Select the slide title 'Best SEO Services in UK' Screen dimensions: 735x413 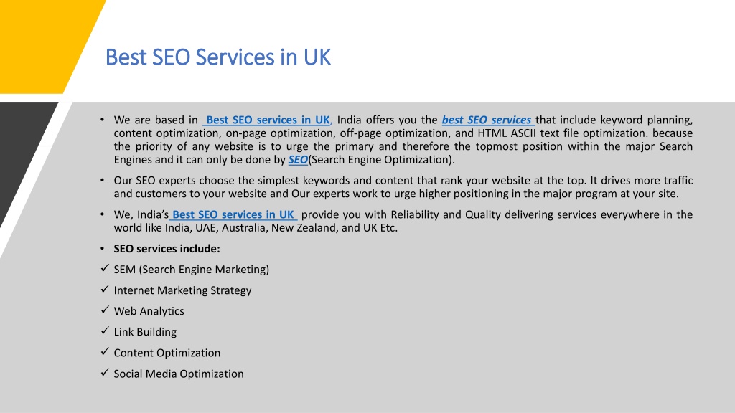[218, 57]
